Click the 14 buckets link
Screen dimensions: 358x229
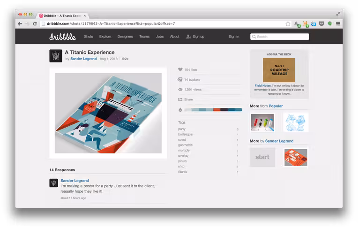[192, 80]
